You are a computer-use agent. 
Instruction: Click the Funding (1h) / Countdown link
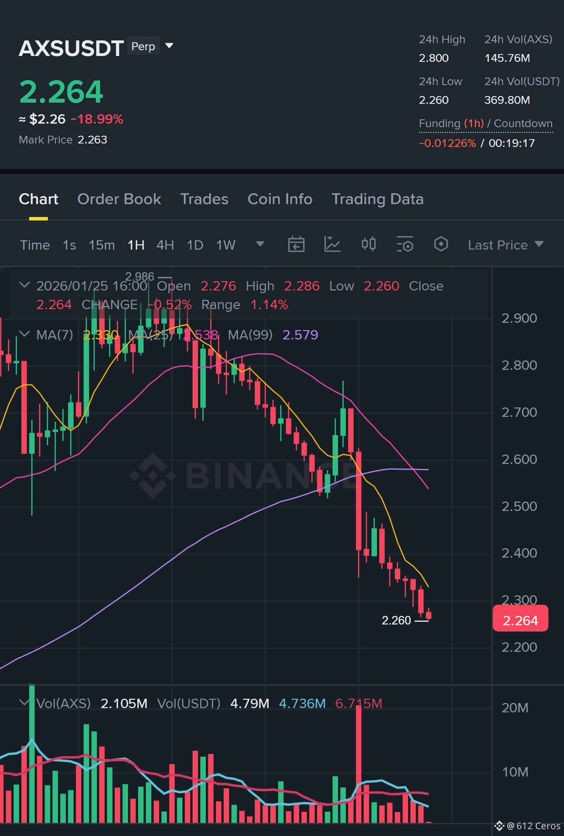point(485,124)
